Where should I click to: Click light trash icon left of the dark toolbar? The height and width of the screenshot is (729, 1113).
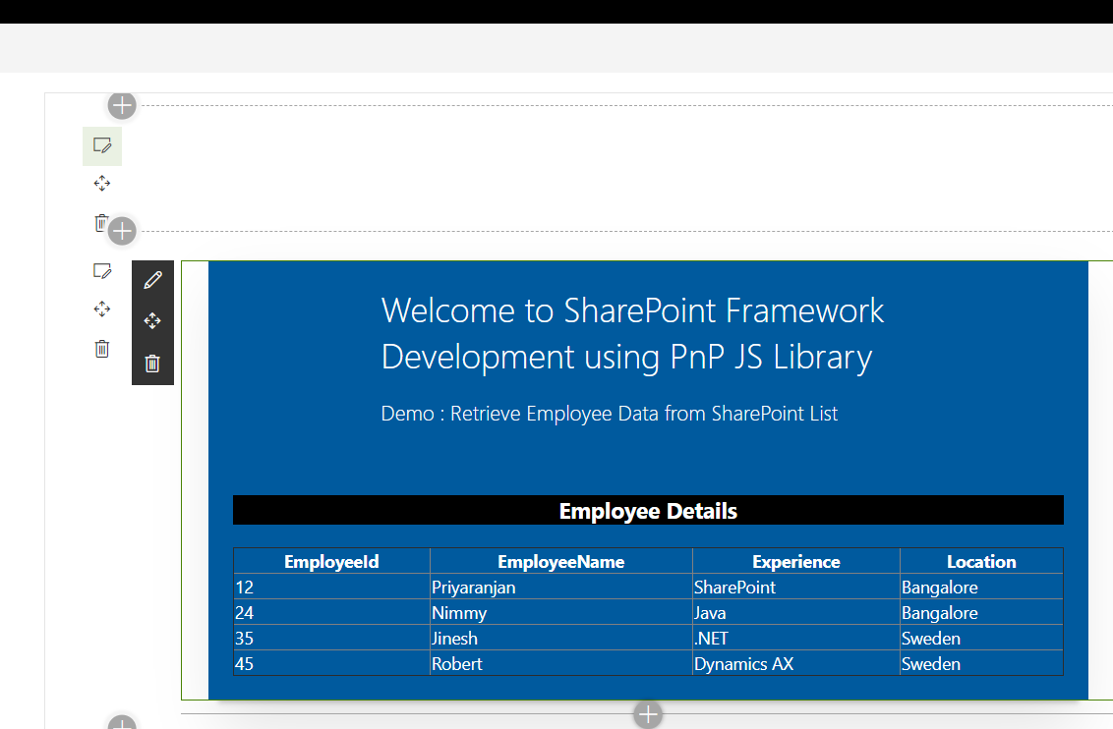pyautogui.click(x=102, y=349)
